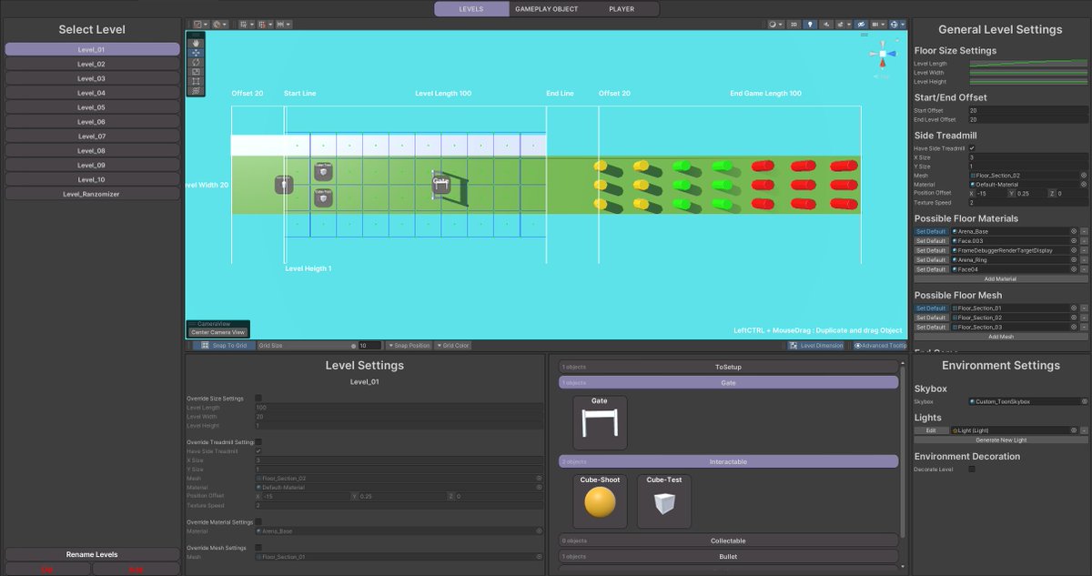This screenshot has width=1092, height=576.
Task: Open Snap Position dropdown
Action: pyautogui.click(x=409, y=346)
